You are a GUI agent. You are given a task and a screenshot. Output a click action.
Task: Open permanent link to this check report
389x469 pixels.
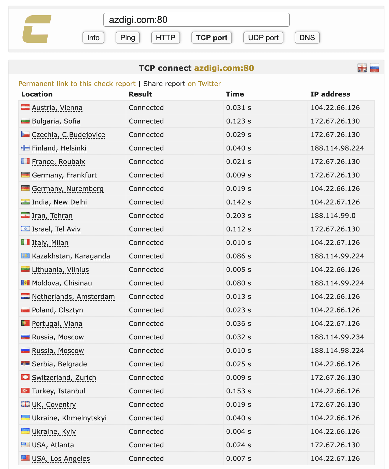[x=77, y=84]
